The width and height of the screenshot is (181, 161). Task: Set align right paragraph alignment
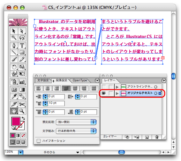[x=57, y=88]
